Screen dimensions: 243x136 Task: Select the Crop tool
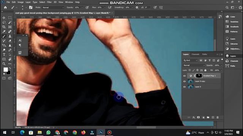(x=4, y=27)
